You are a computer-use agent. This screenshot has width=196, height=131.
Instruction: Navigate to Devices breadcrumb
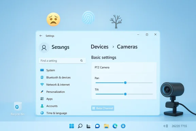(100, 47)
